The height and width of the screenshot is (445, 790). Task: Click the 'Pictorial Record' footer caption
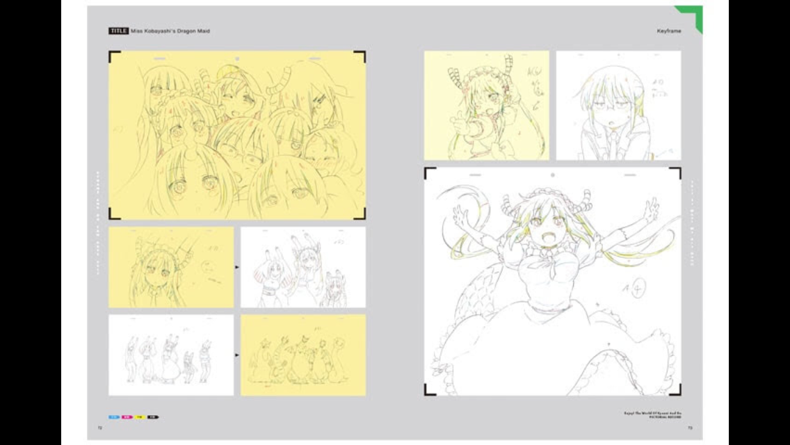(665, 417)
